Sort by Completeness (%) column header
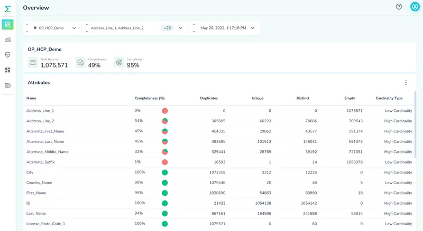This screenshot has height=231, width=423. (x=150, y=98)
